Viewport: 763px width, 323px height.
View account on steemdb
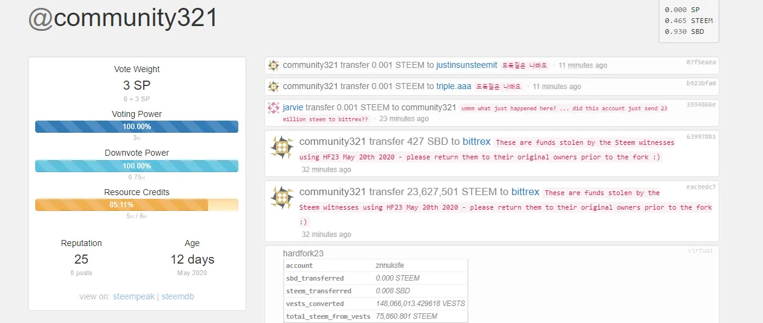point(178,297)
